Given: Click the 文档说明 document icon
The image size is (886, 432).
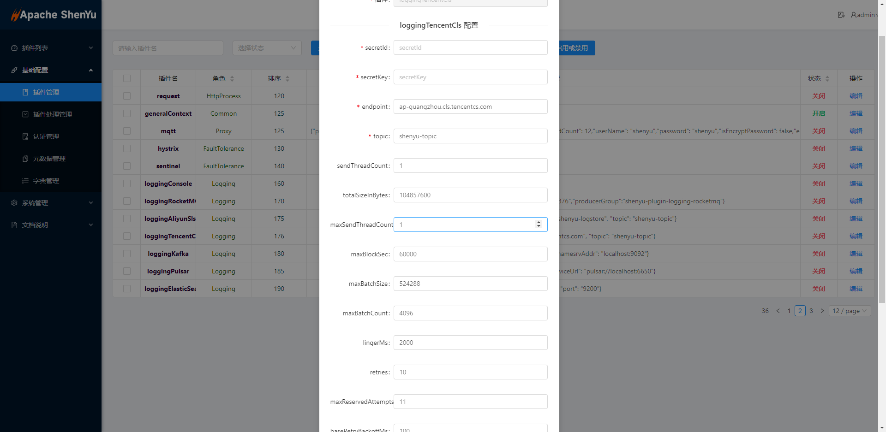Looking at the screenshot, I should 14,225.
